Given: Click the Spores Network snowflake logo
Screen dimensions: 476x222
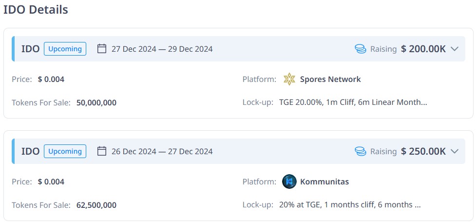Looking at the screenshot, I should pos(289,79).
